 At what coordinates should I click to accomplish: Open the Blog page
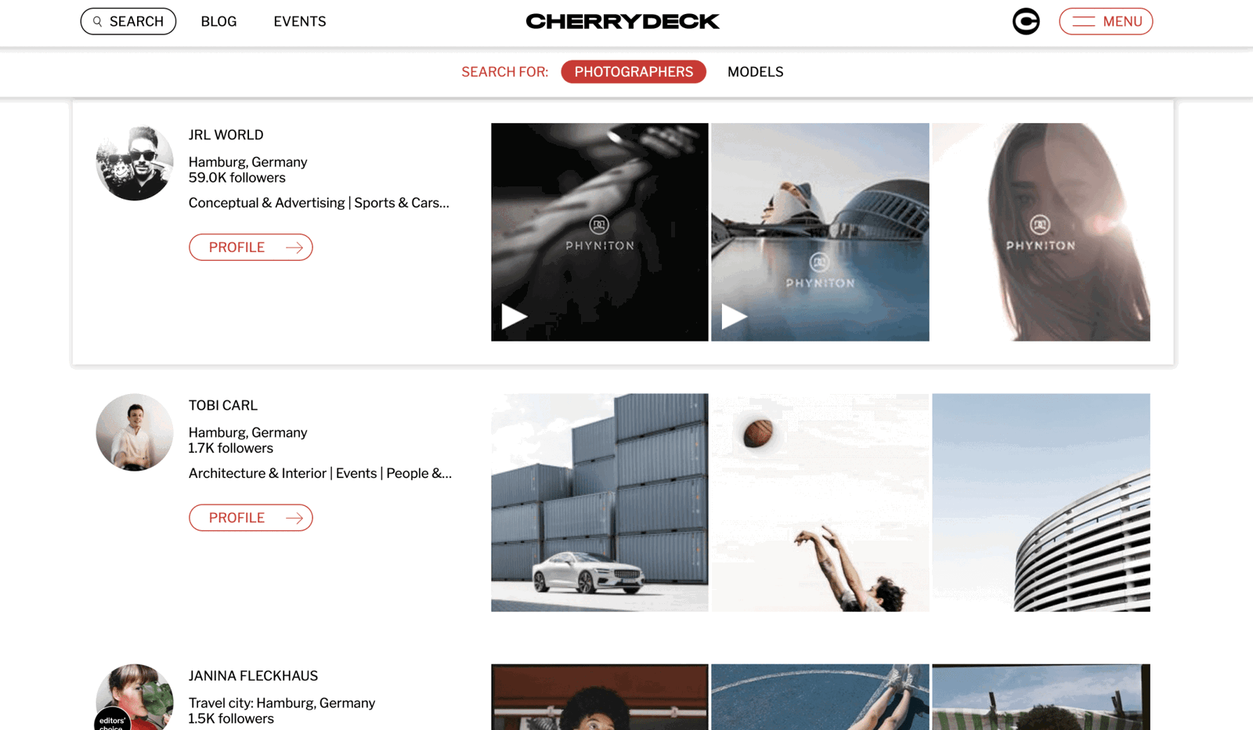point(218,22)
